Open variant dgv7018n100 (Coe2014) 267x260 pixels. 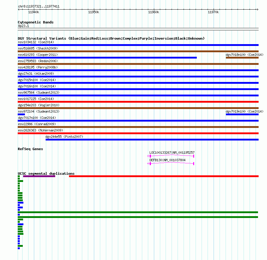click(x=244, y=55)
